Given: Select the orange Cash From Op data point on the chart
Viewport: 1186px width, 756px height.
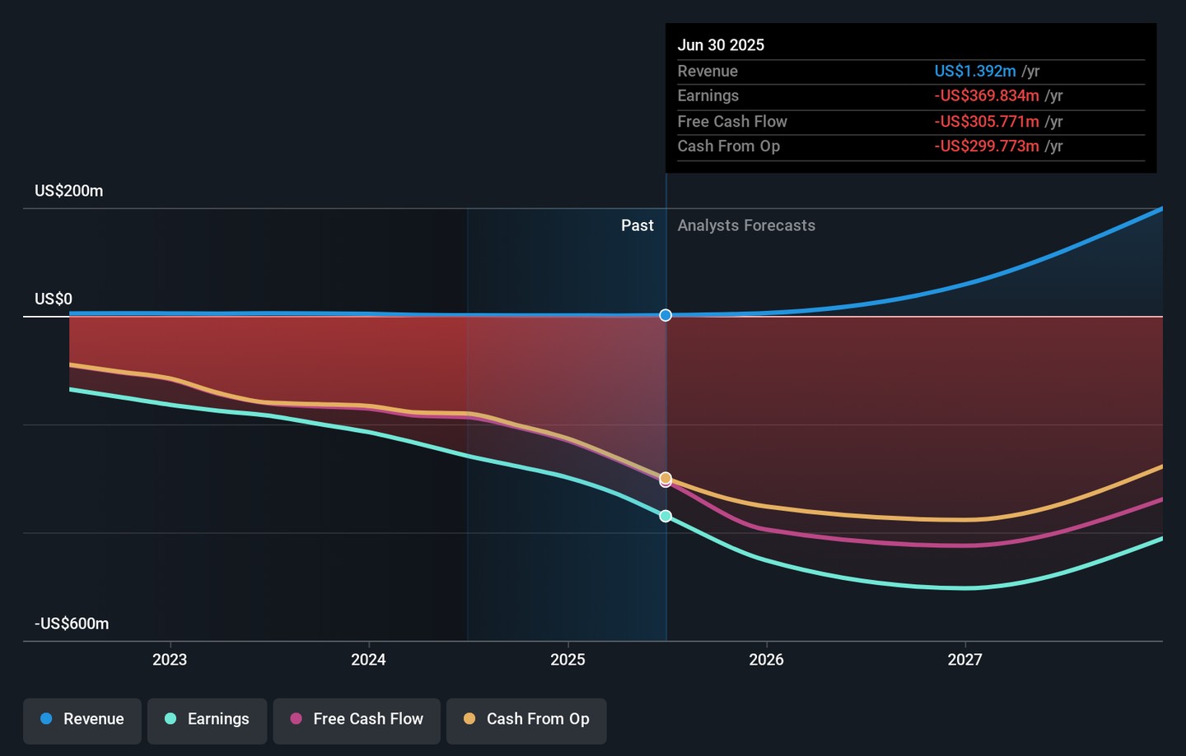Looking at the screenshot, I should pos(665,477).
